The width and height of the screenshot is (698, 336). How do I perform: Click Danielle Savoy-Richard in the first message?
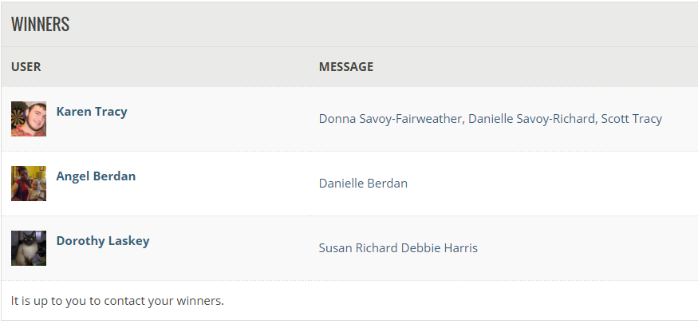[x=532, y=119]
